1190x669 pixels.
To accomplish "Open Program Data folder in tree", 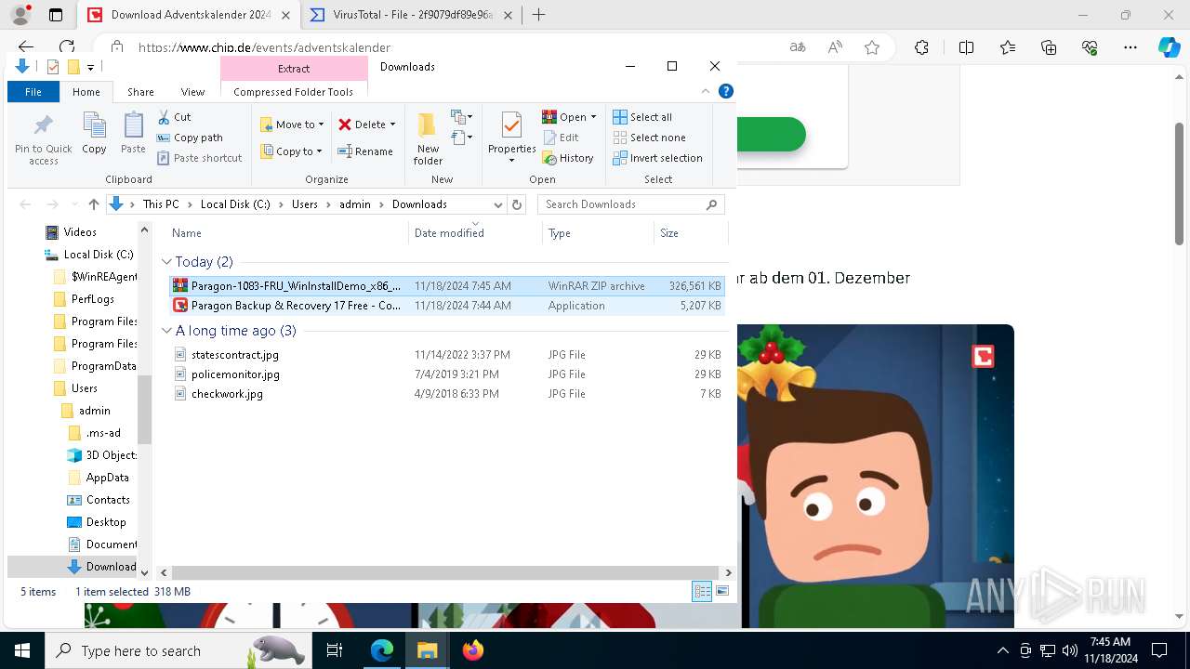I will point(96,366).
